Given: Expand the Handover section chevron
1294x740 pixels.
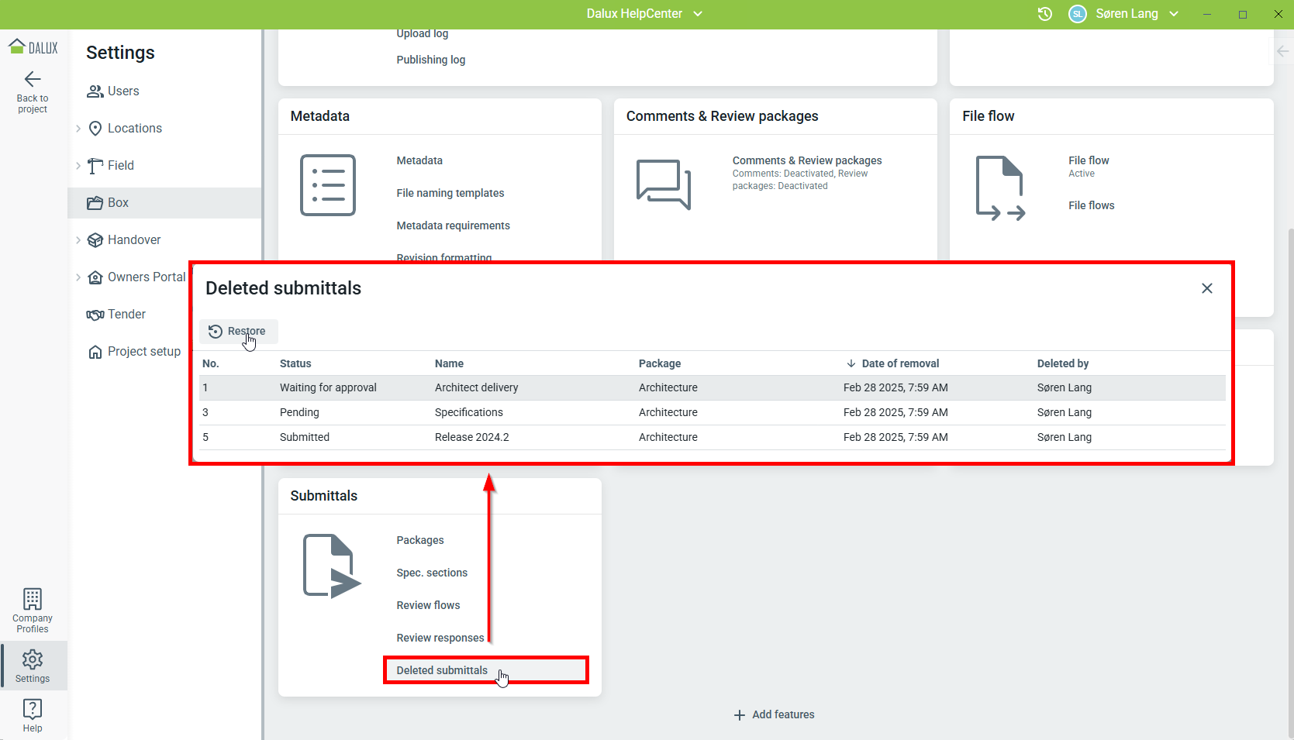Looking at the screenshot, I should click(78, 240).
